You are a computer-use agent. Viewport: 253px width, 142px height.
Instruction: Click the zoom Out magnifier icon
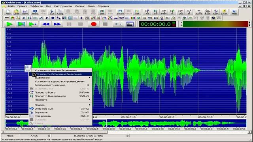pos(180,12)
